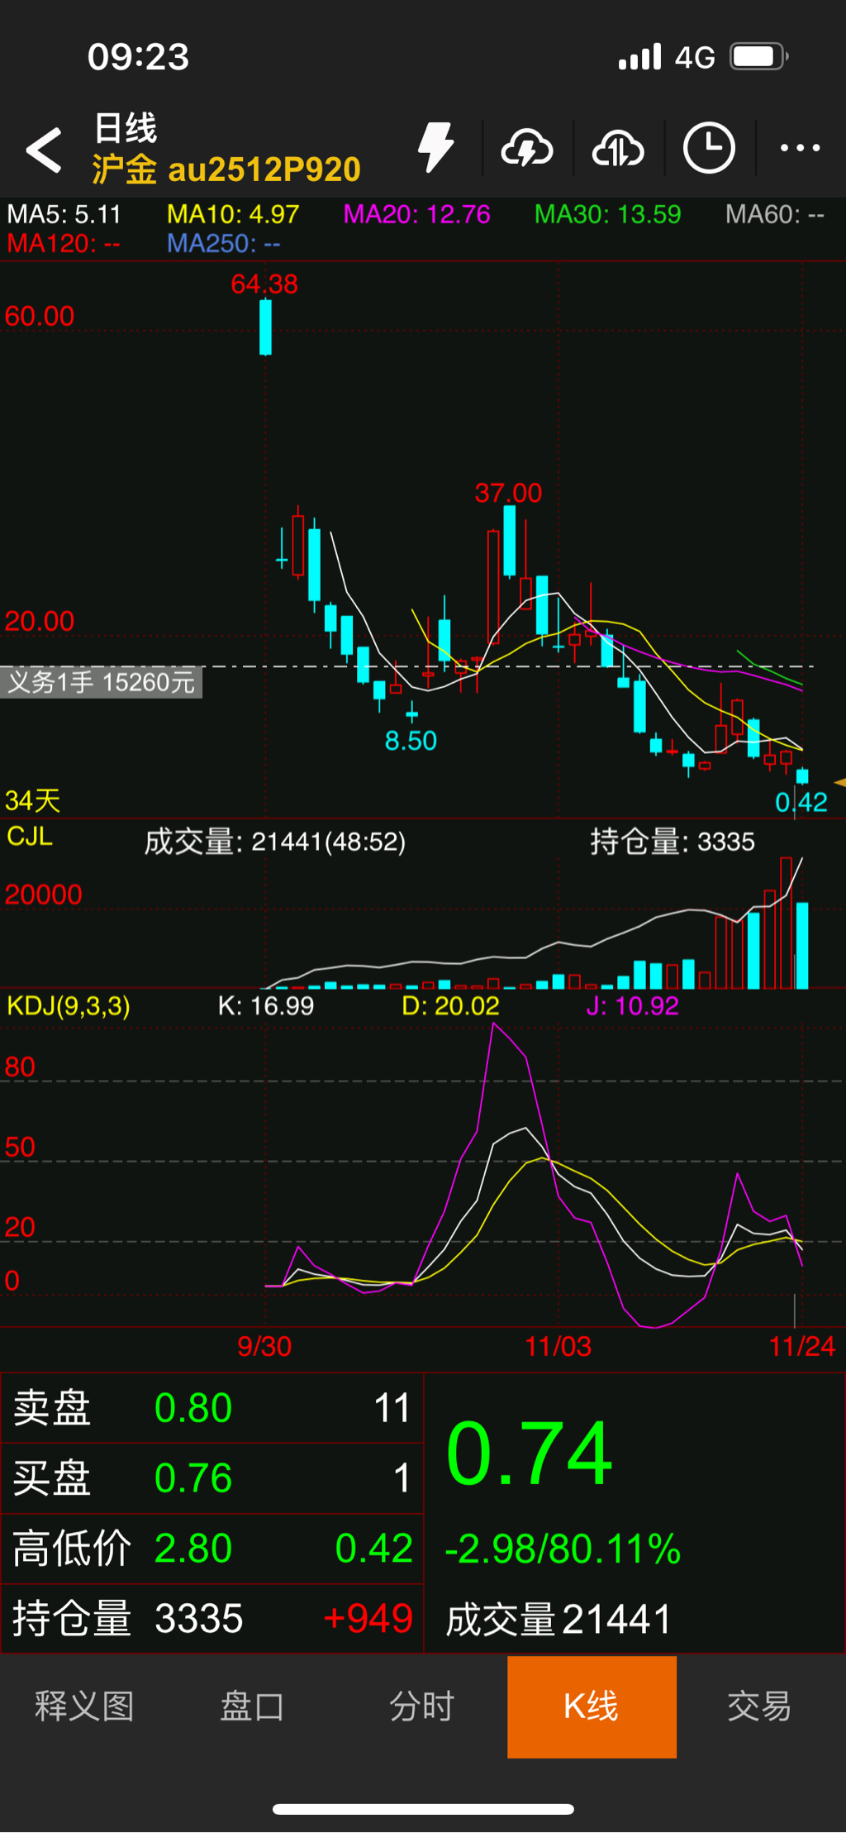
Task: Tap the KDJ 50 level label
Action: click(20, 1148)
